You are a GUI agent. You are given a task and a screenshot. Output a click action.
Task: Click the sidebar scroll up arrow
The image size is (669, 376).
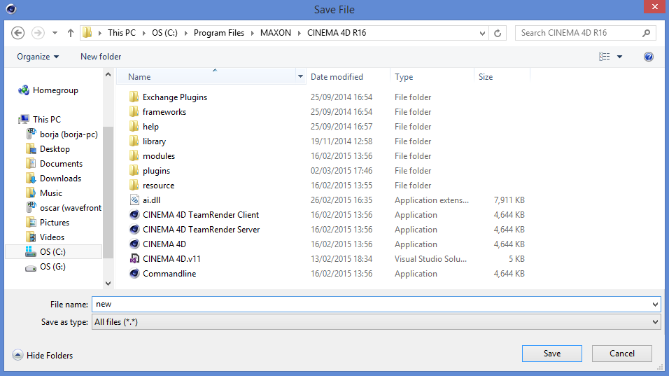coord(108,75)
